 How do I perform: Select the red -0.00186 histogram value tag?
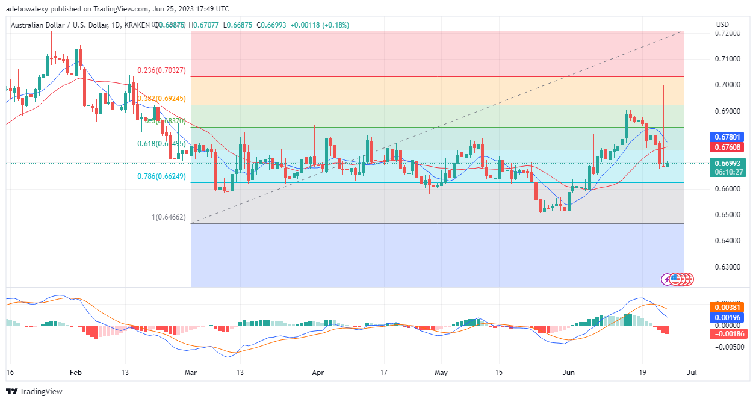click(728, 333)
